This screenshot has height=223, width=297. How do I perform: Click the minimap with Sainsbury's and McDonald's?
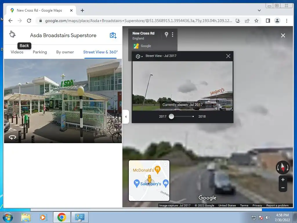[x=149, y=181]
